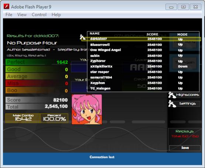205x168 pixels.
Task: Click the 1.8x, Rising, Restarts line
Action: tap(26, 56)
